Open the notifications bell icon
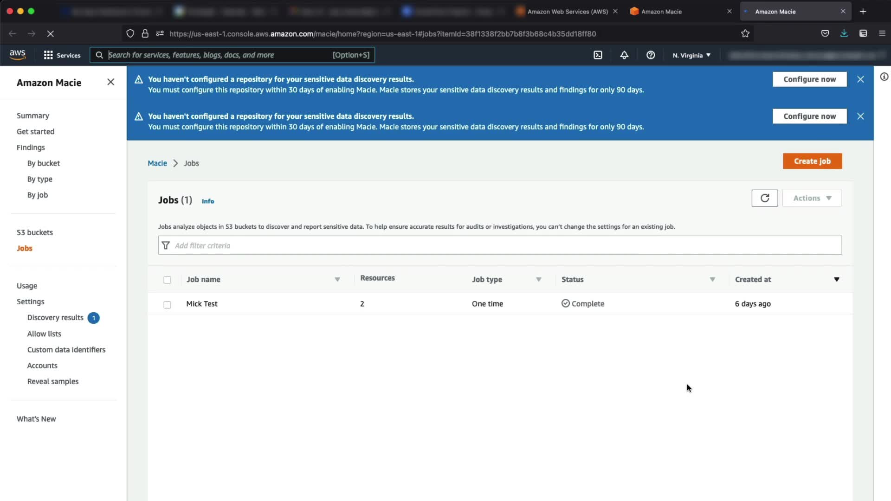The width and height of the screenshot is (891, 501). [624, 55]
